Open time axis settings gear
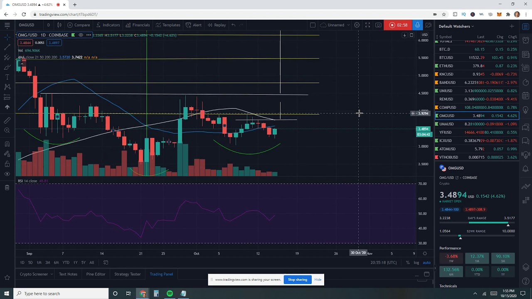This screenshot has height=299, width=532. point(424,253)
